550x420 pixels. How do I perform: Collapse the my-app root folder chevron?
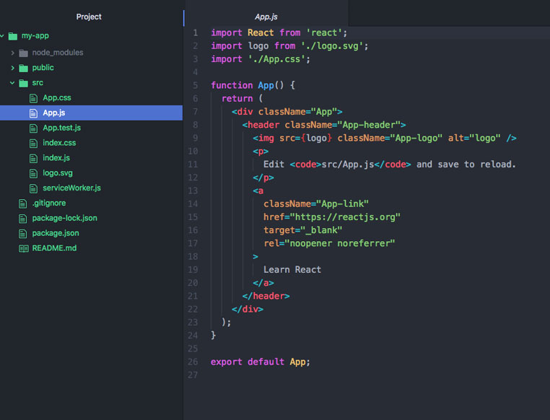tap(1, 36)
